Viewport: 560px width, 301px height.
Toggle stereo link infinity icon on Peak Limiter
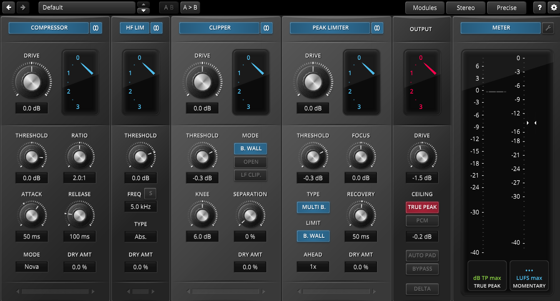(x=377, y=28)
